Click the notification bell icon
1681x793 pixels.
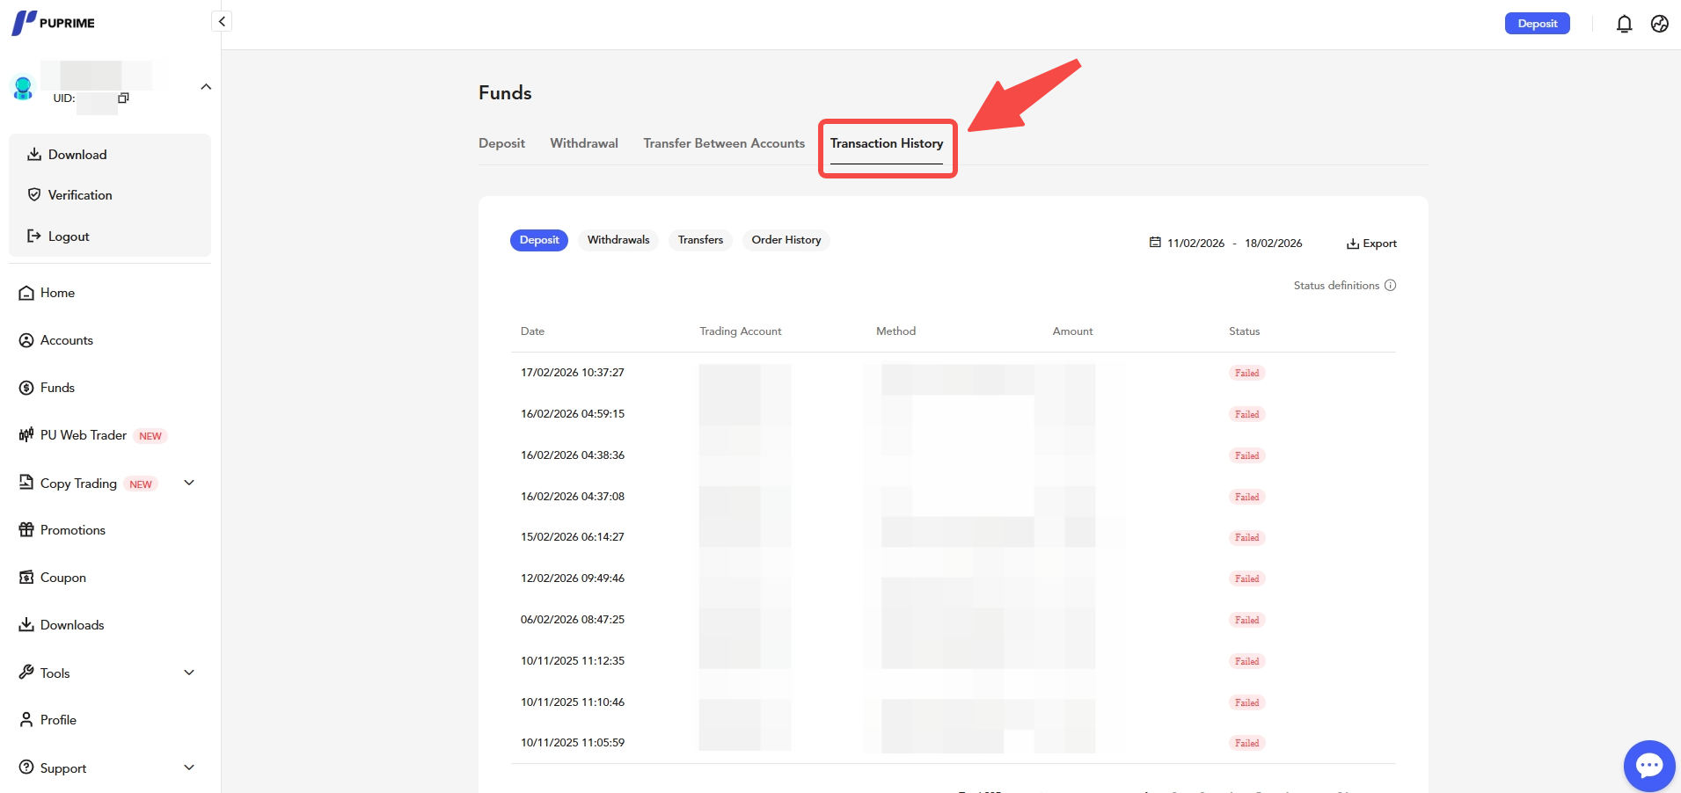click(1624, 24)
